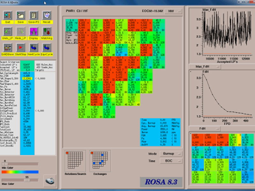Open the Time dropdown showing BOC

click(x=171, y=161)
